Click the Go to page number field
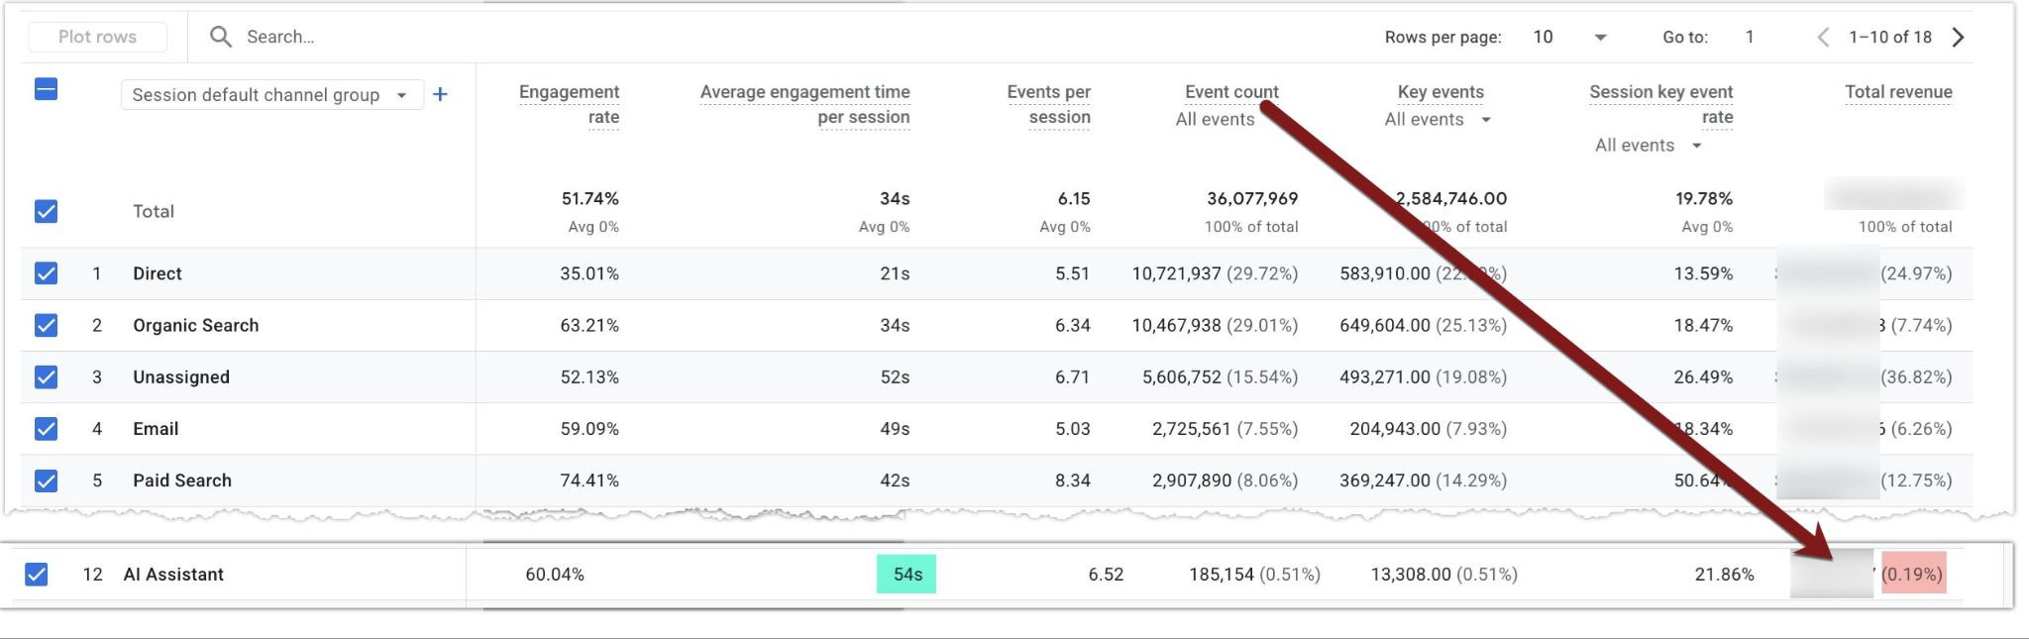Image resolution: width=2029 pixels, height=639 pixels. pyautogui.click(x=1750, y=37)
